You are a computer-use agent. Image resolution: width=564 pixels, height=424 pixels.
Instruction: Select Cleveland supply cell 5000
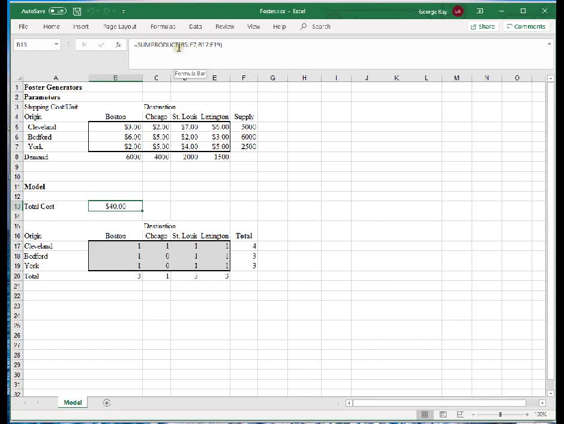[x=244, y=127]
